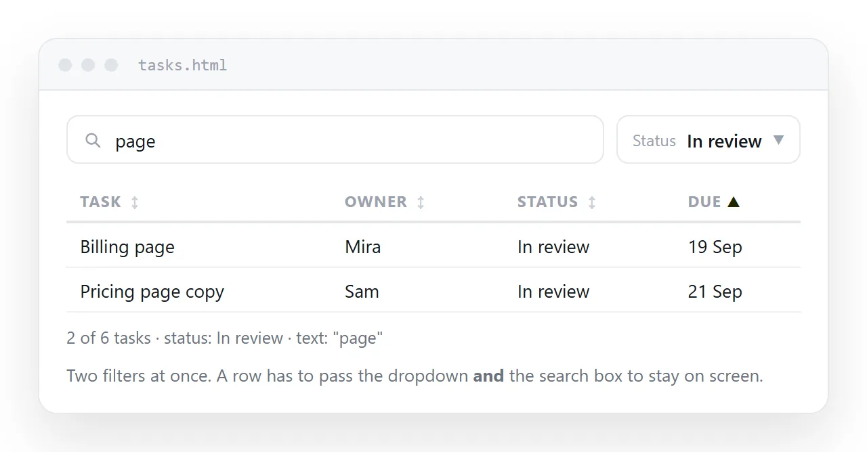
Task: Focus the search box containing "page"
Action: coord(335,139)
